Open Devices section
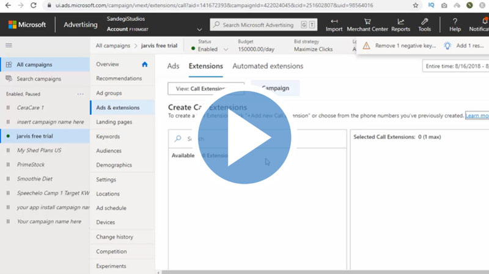The width and height of the screenshot is (489, 274). (x=105, y=222)
